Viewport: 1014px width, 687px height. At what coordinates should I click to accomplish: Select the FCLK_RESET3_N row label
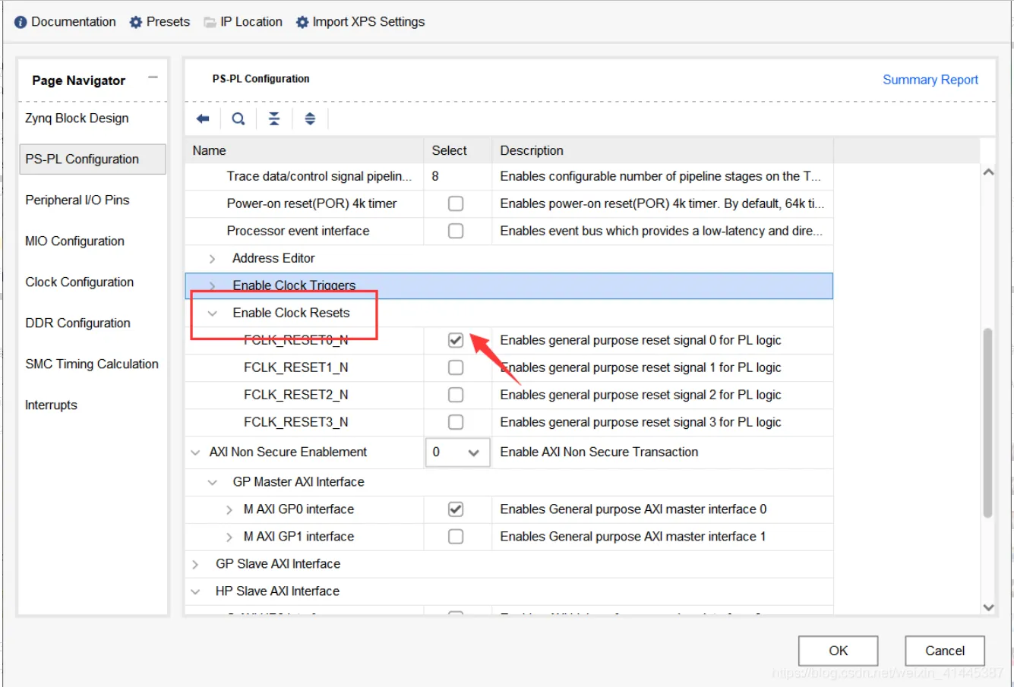point(295,422)
